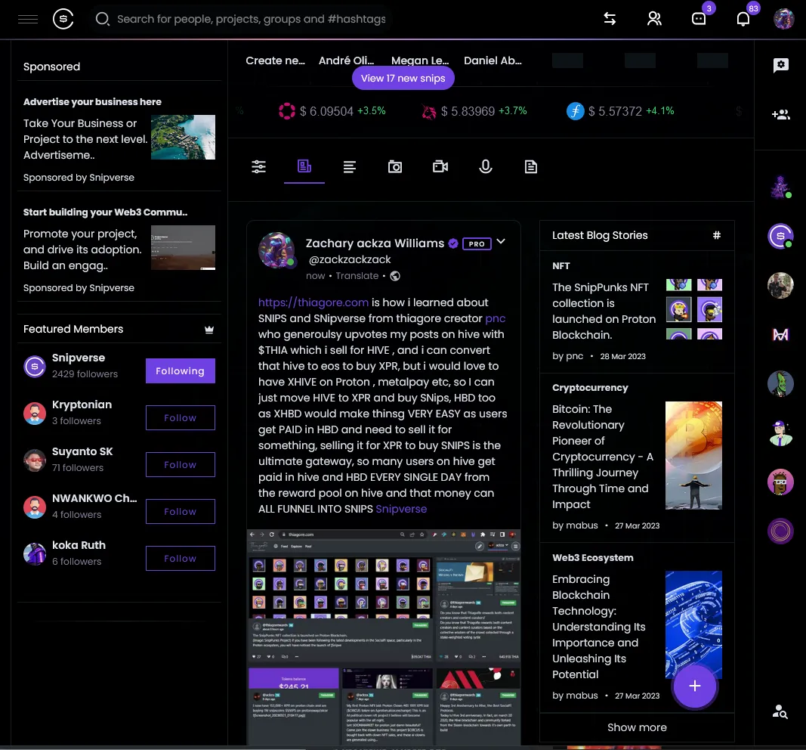Open the aerial coast ad thumbnail
806x750 pixels.
click(x=183, y=137)
